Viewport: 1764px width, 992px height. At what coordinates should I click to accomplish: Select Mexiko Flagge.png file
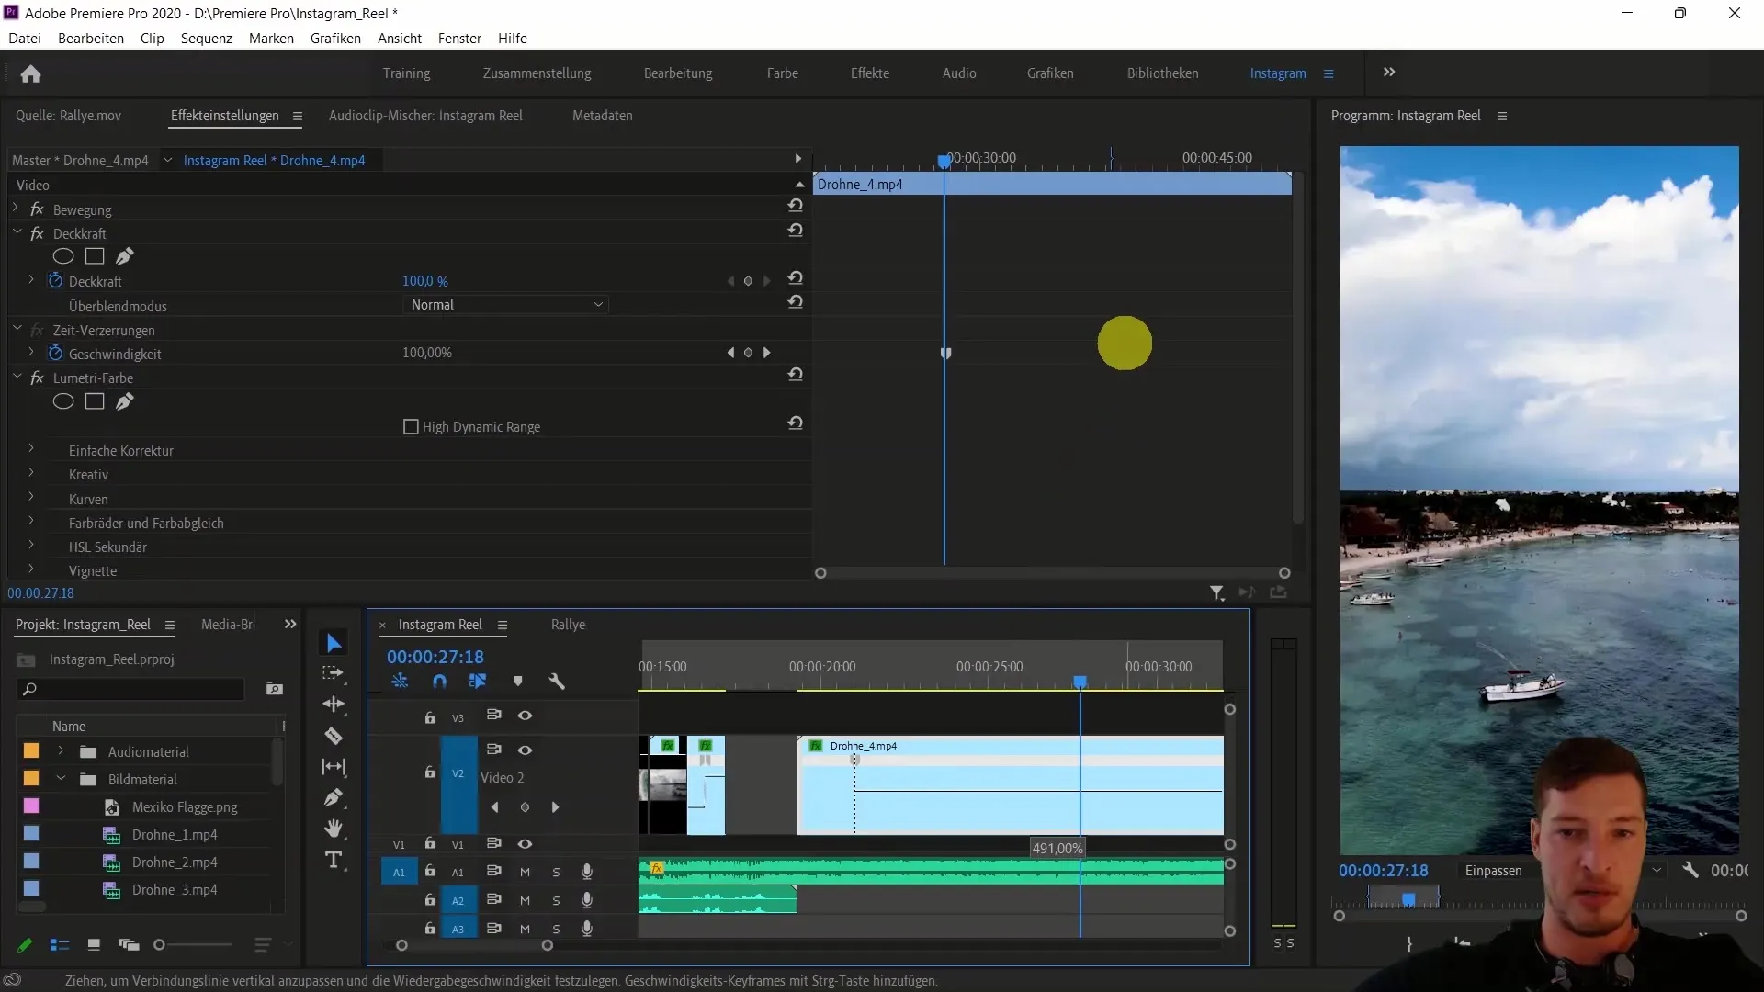[x=185, y=807]
